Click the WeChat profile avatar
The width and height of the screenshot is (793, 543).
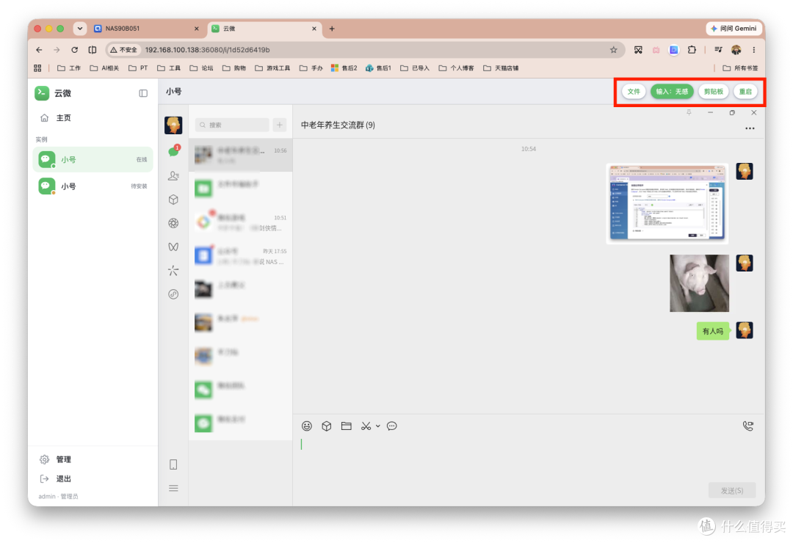tap(173, 125)
